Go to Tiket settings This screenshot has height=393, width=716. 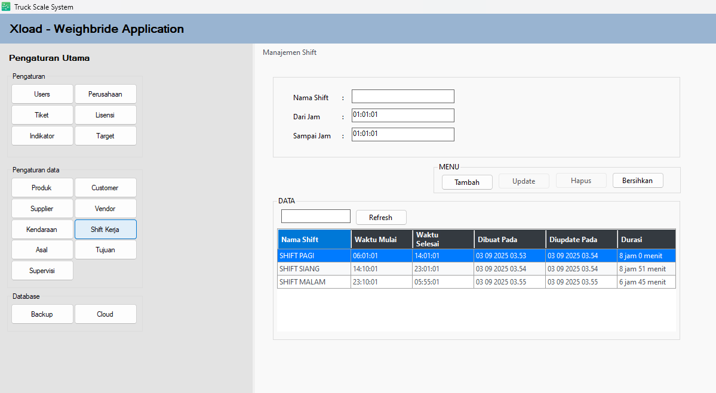point(42,115)
